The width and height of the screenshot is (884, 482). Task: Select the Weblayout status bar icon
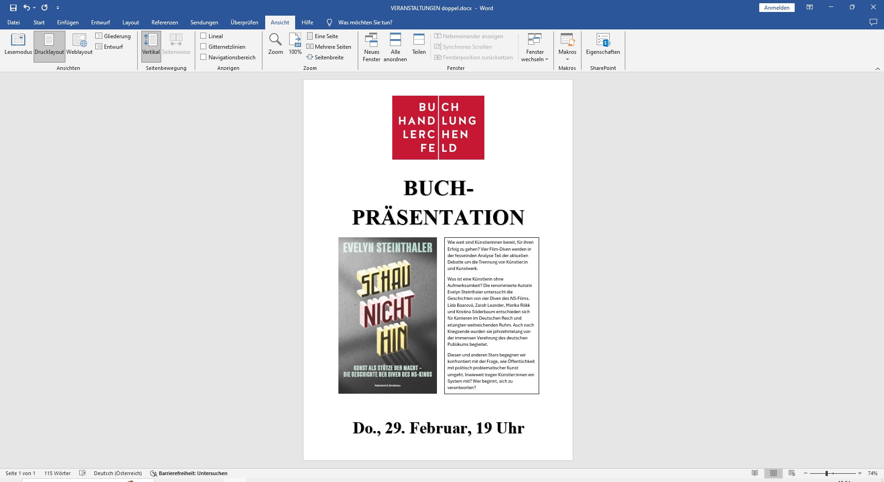click(x=792, y=473)
